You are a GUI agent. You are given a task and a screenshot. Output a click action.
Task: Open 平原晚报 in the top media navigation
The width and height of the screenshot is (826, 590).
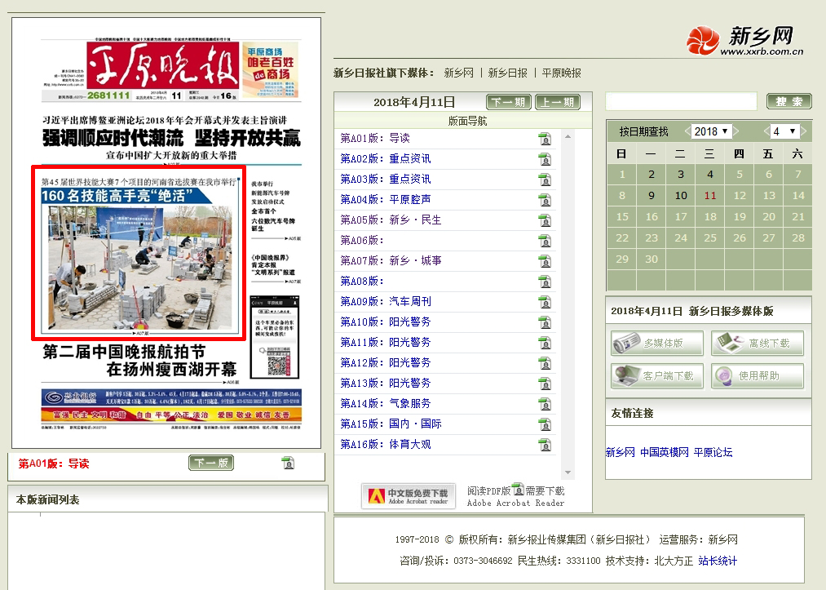pyautogui.click(x=561, y=73)
